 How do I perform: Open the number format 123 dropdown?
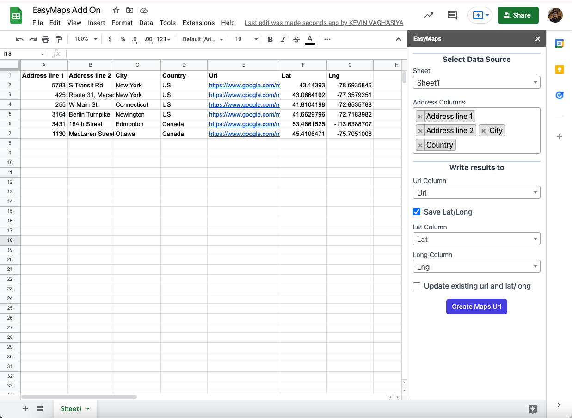[x=164, y=39]
